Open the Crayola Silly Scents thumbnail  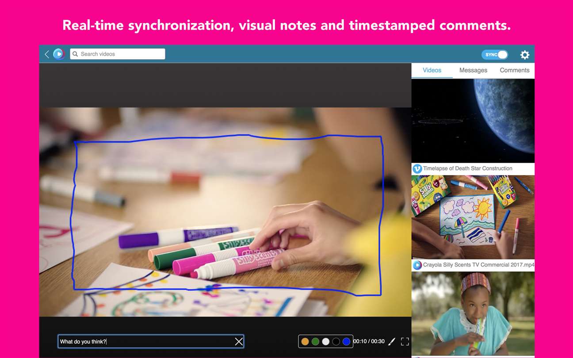click(x=473, y=217)
